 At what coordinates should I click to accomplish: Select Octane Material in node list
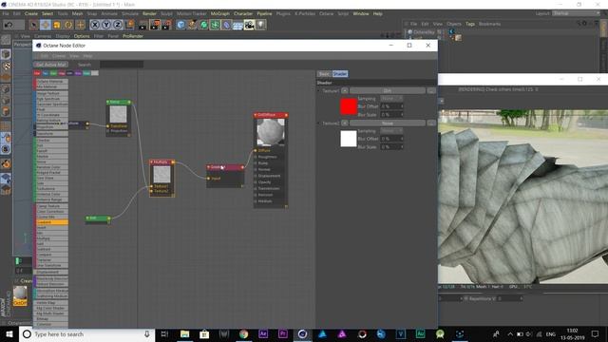pos(52,82)
